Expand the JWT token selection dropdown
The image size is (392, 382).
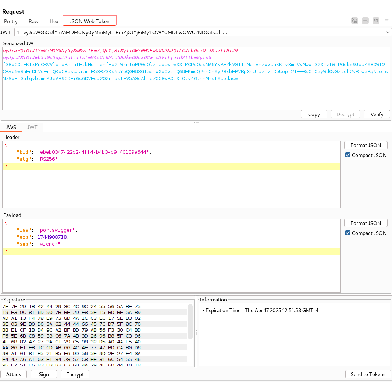(388, 32)
